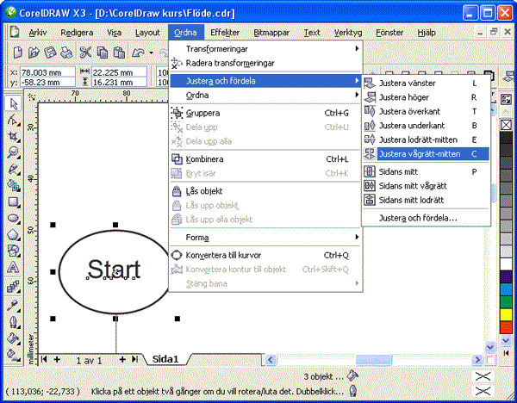Click the Print icon in toolbar
The width and height of the screenshot is (517, 403).
pyautogui.click(x=67, y=53)
